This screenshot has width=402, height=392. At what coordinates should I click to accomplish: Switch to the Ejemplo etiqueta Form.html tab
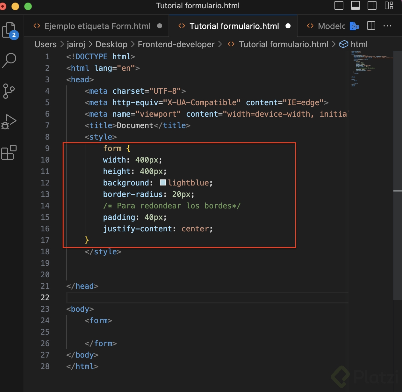pos(97,26)
